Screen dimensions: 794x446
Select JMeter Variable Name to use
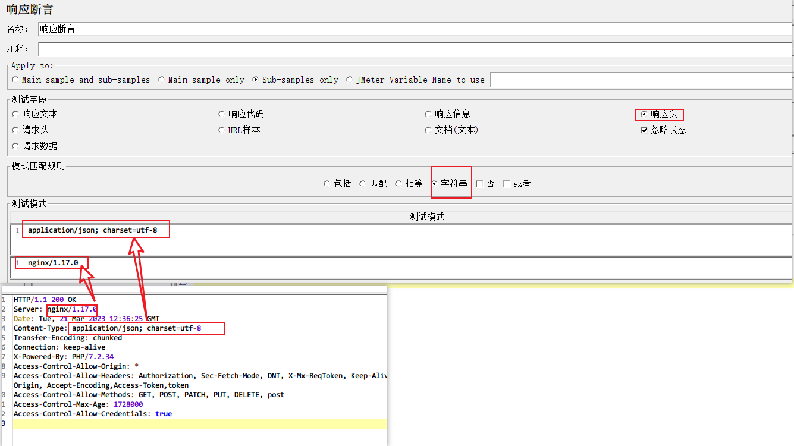pyautogui.click(x=350, y=80)
